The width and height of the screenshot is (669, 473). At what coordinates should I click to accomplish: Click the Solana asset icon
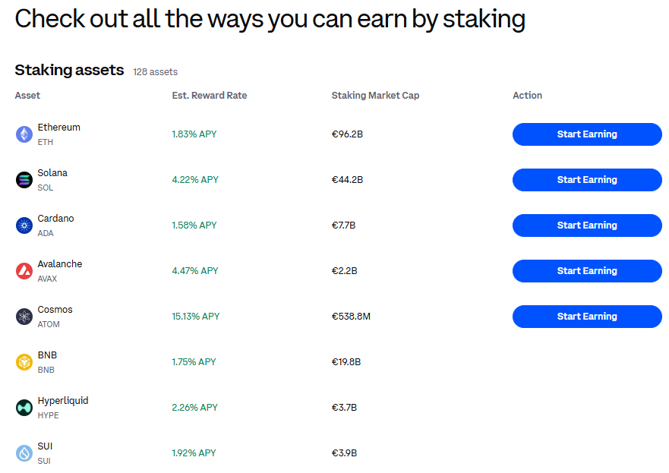[24, 179]
